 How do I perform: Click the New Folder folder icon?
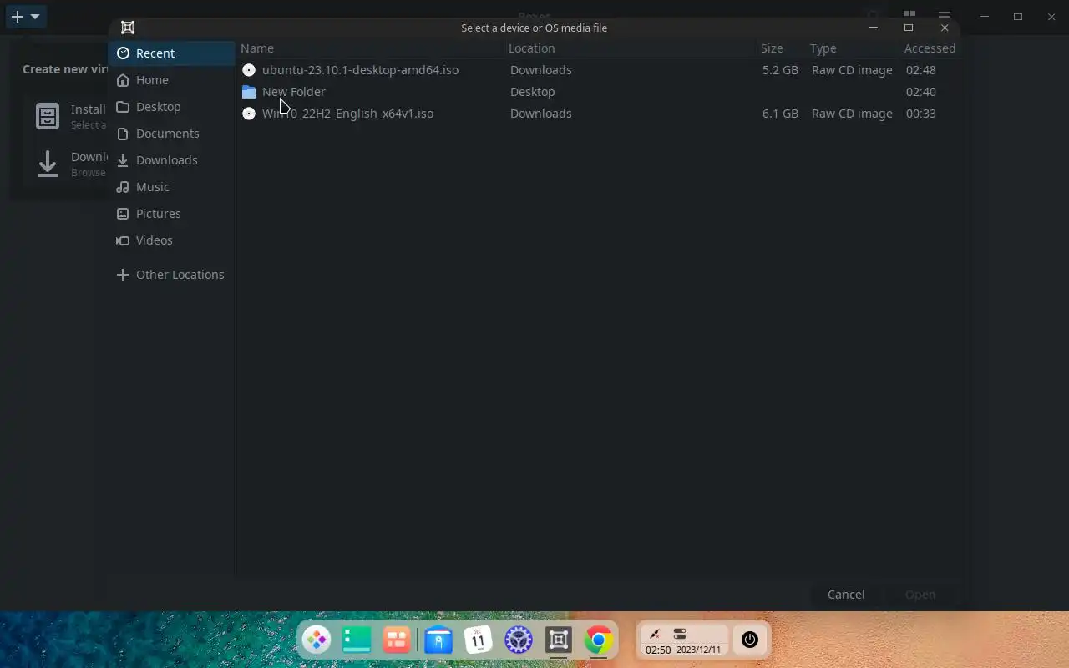tap(249, 92)
